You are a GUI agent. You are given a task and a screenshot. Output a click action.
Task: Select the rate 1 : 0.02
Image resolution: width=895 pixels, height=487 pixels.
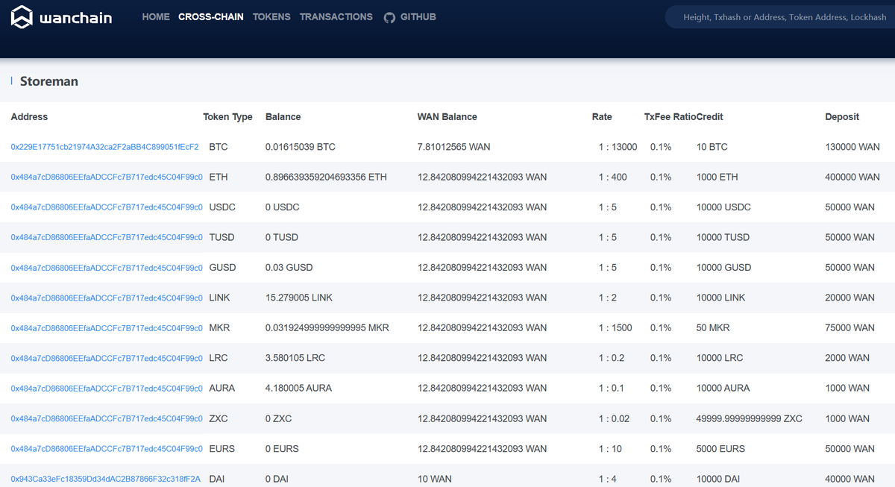click(x=614, y=418)
